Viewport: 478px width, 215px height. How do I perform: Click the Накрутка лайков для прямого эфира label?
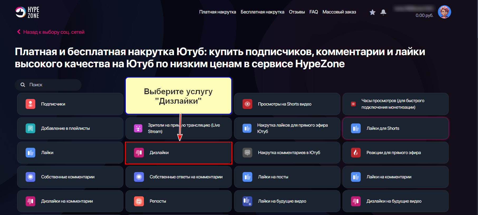[292, 128]
